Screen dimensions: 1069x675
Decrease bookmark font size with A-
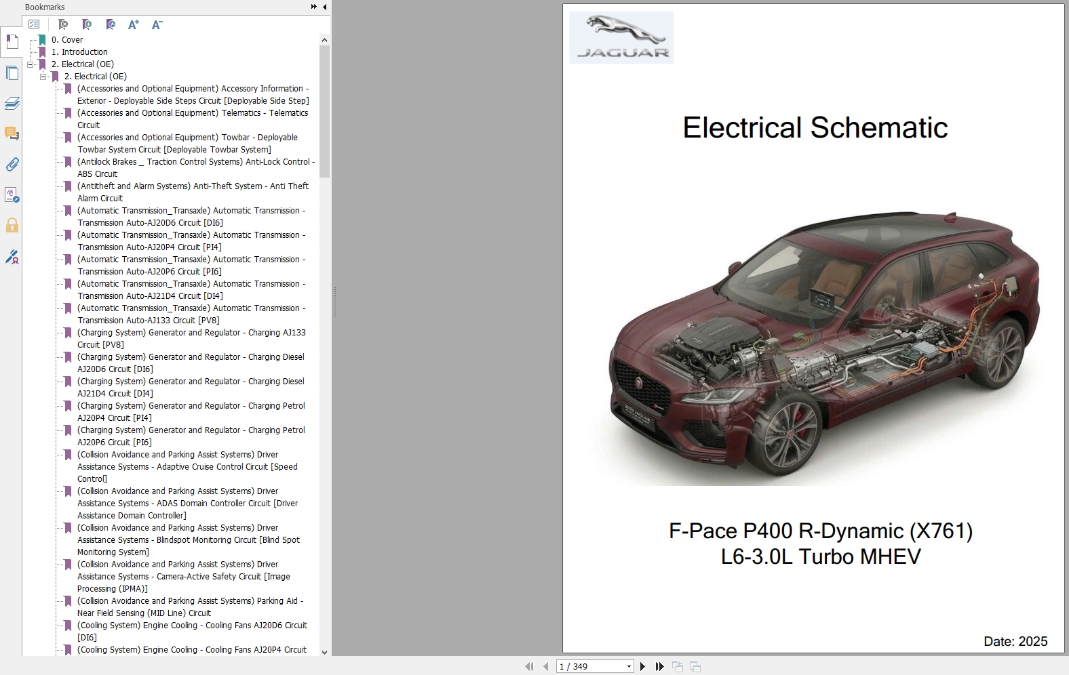coord(157,24)
